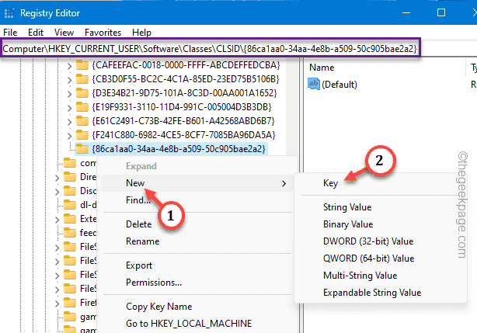This screenshot has width=477, height=333.
Task: Select the {D3E34B21-9D75-101A-8C3D-00AA001A1652} key name
Action: pyautogui.click(x=184, y=93)
